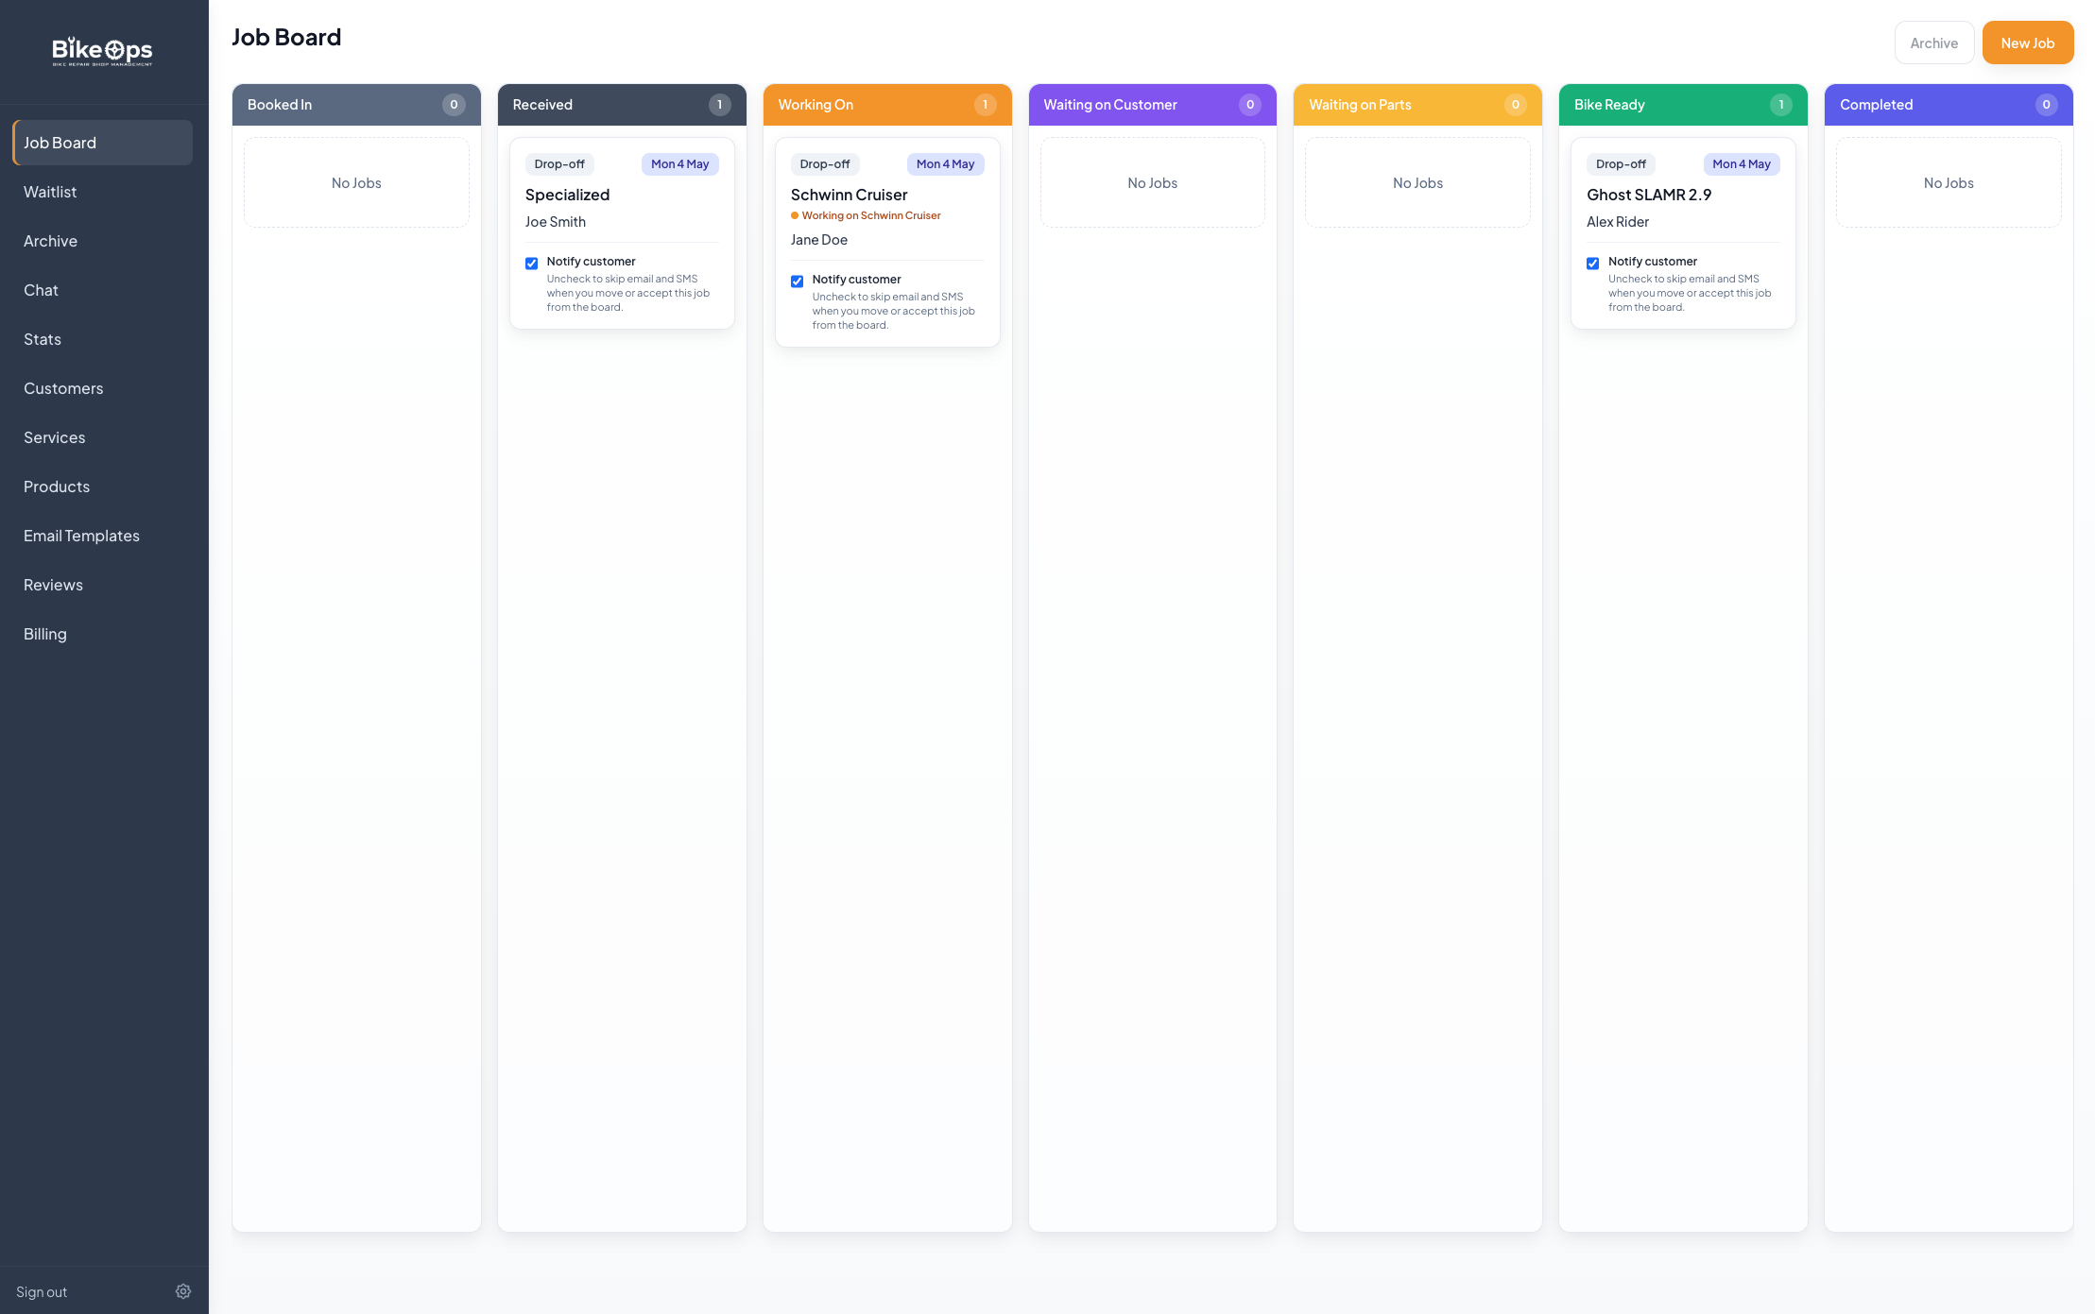Click the Bike Ready column count badge
Viewport: 2095px width, 1314px height.
[x=1781, y=105]
